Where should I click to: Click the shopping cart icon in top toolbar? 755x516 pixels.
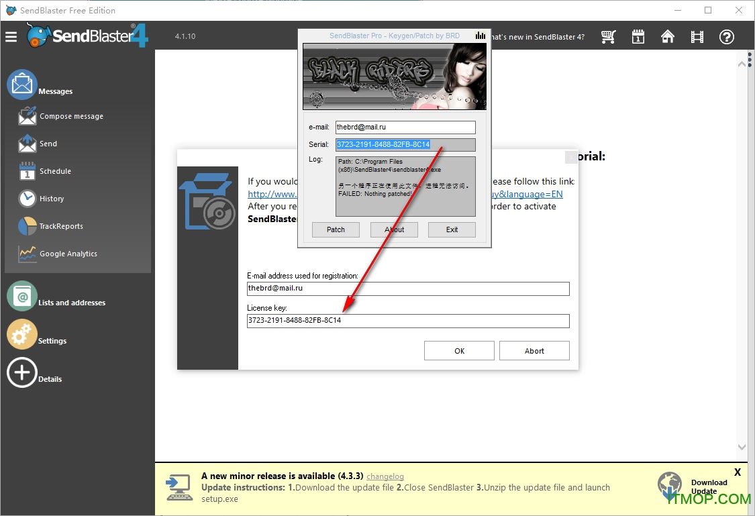609,37
